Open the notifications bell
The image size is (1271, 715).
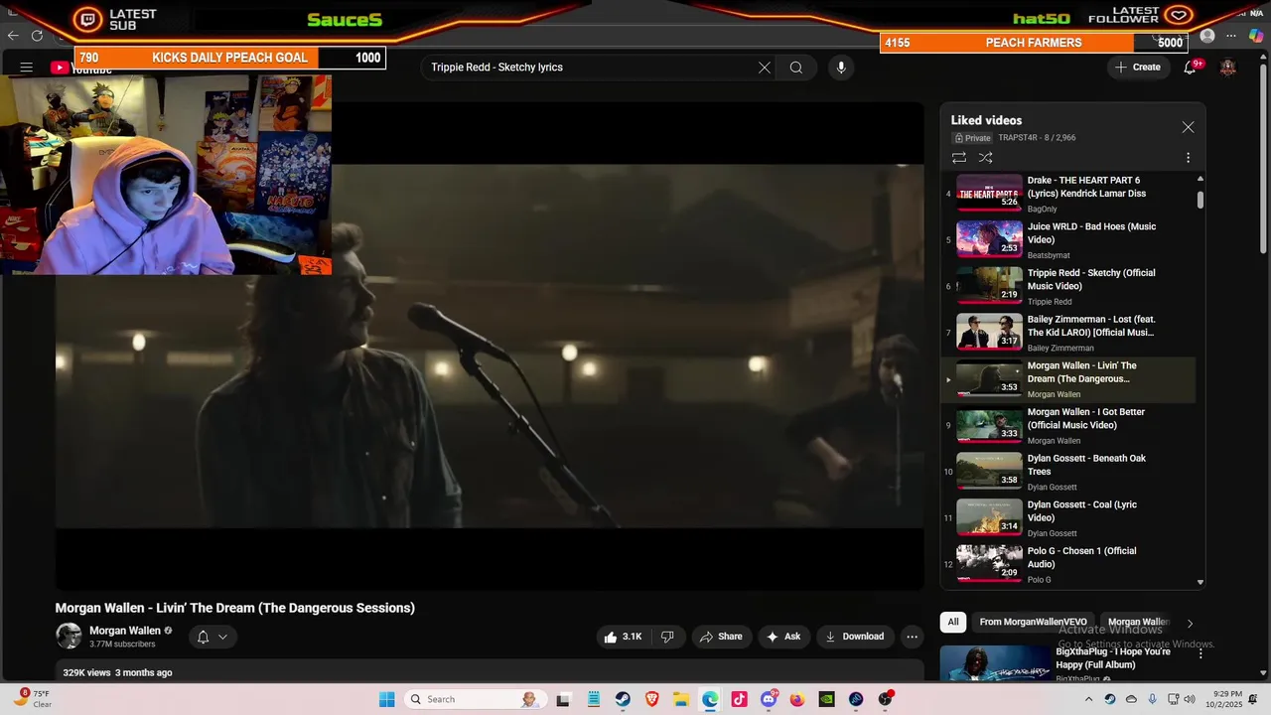point(1190,68)
